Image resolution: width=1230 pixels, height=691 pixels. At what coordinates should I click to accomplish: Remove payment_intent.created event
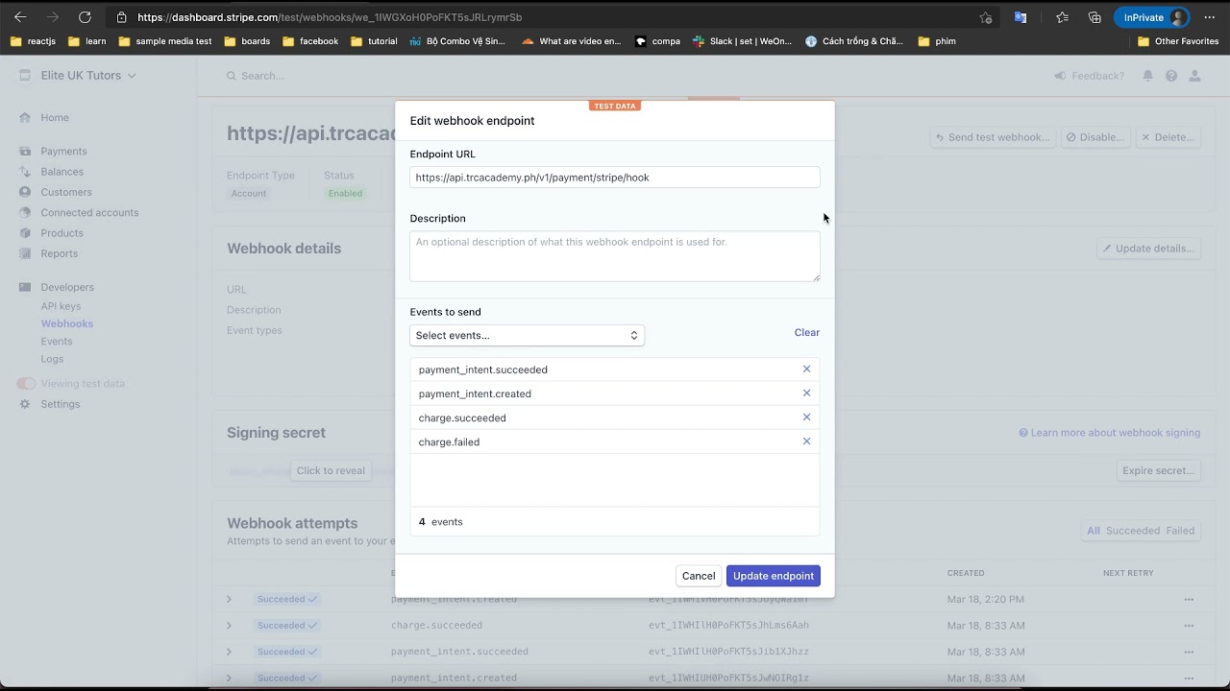click(806, 393)
